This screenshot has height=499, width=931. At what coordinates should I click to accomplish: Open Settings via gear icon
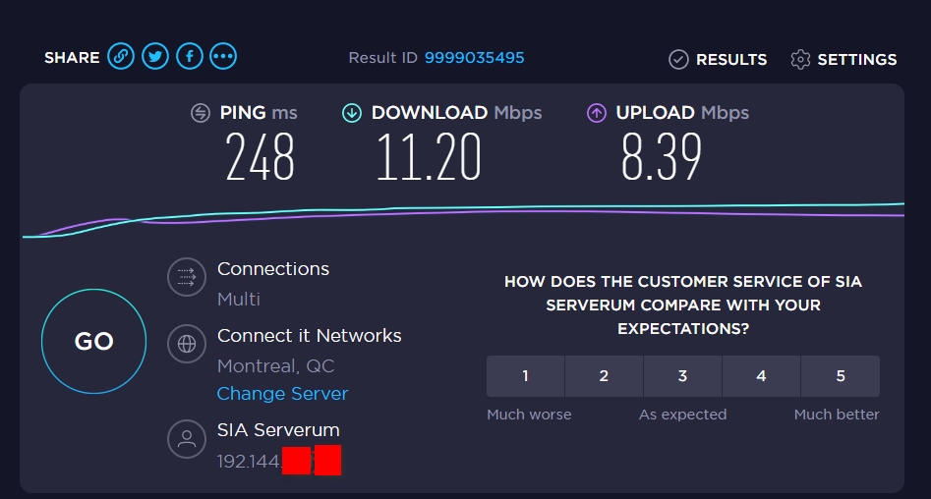click(800, 60)
